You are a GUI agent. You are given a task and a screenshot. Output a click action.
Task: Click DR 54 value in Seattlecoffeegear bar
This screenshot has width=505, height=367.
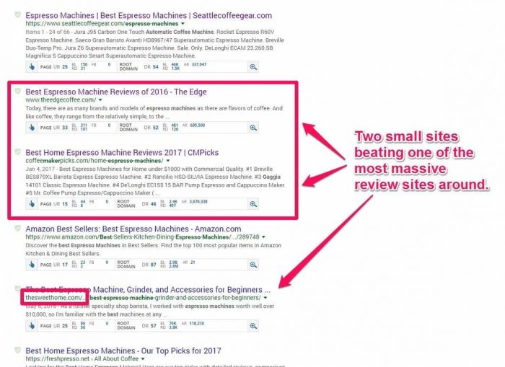(x=156, y=67)
